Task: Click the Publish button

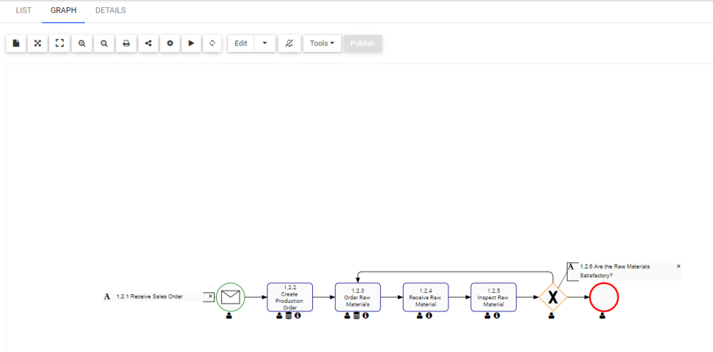Action: (x=363, y=43)
